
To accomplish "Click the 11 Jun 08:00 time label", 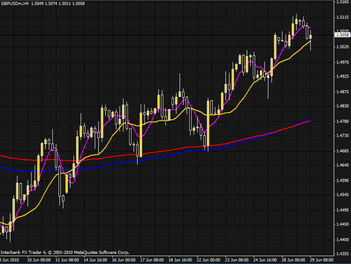I will [67, 260].
